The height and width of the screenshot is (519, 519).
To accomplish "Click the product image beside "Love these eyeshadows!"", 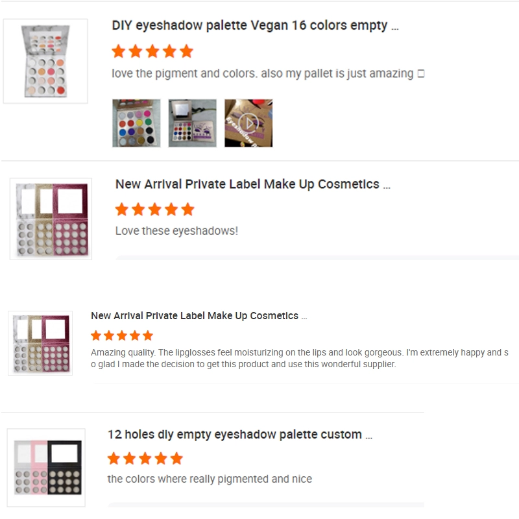I will (51, 219).
